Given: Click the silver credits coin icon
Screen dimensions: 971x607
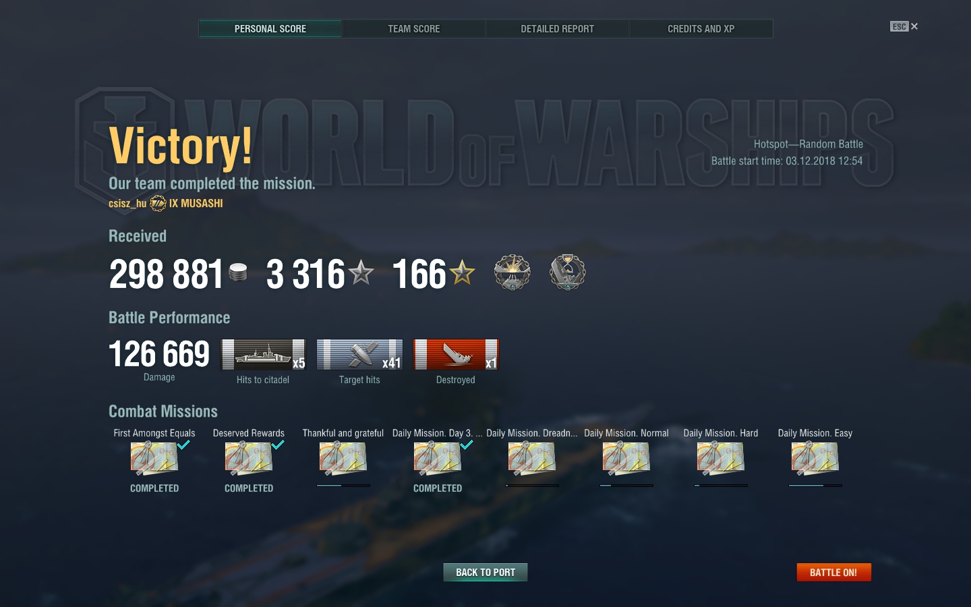Looking at the screenshot, I should (238, 272).
